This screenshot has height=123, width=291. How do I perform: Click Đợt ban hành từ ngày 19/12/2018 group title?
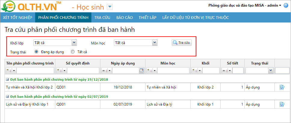[59, 79]
